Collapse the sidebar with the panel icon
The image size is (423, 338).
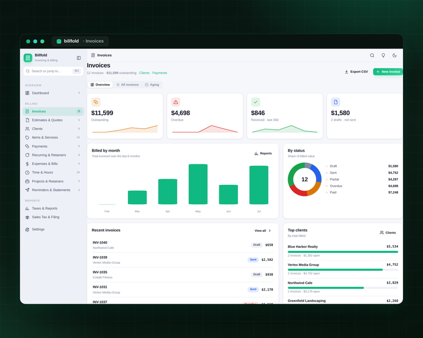click(78, 58)
